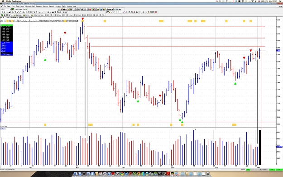Open the Symbols menu

coord(58,6)
